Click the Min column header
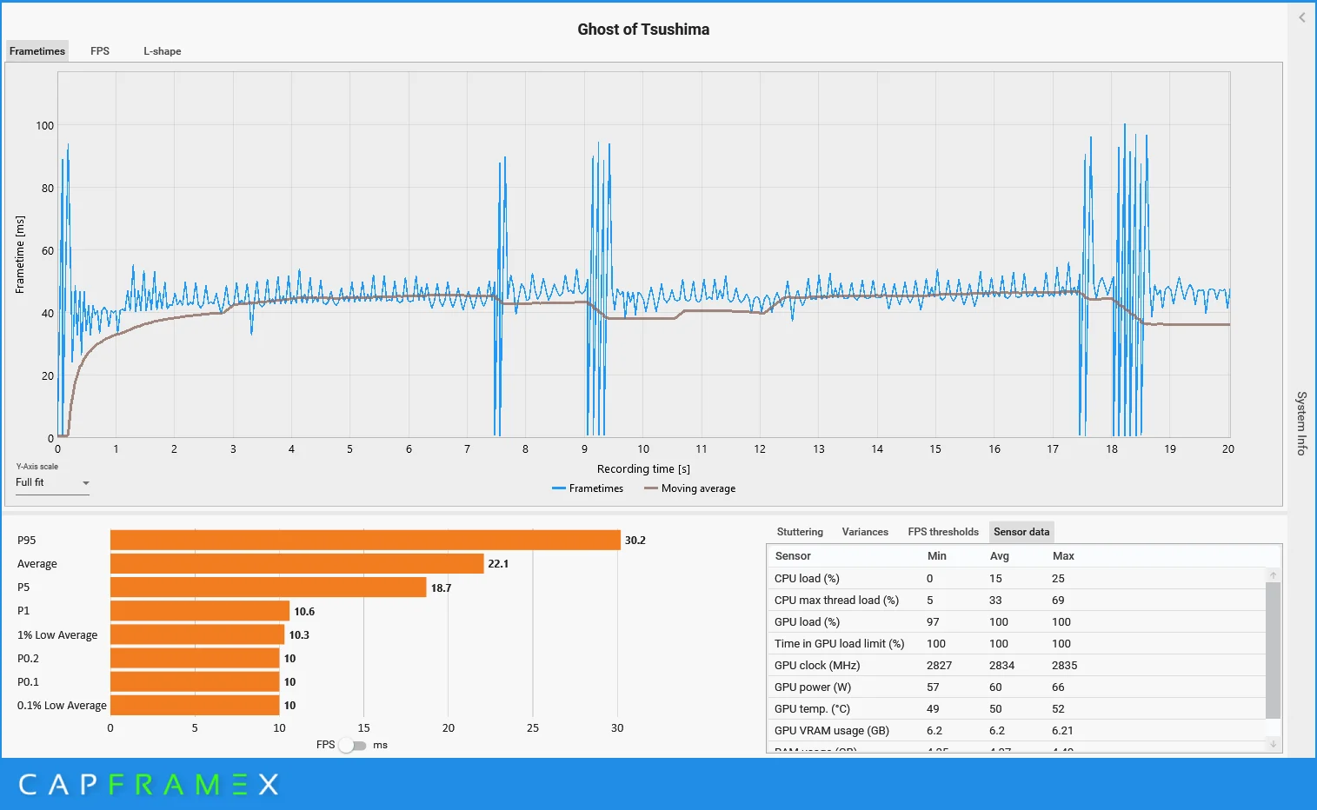The width and height of the screenshot is (1317, 810). tap(937, 556)
